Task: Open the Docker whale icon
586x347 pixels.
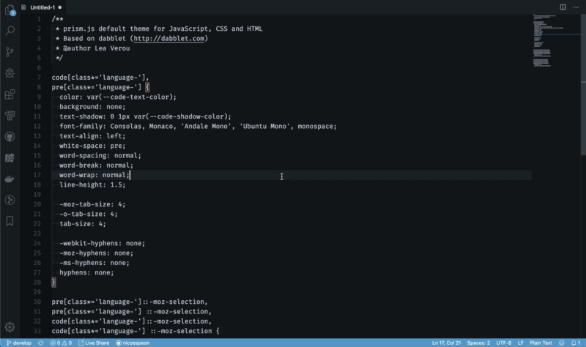Action: [x=10, y=179]
